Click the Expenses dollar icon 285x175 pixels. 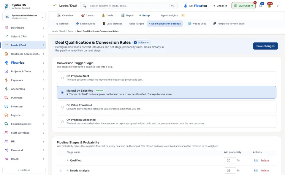pos(6,80)
